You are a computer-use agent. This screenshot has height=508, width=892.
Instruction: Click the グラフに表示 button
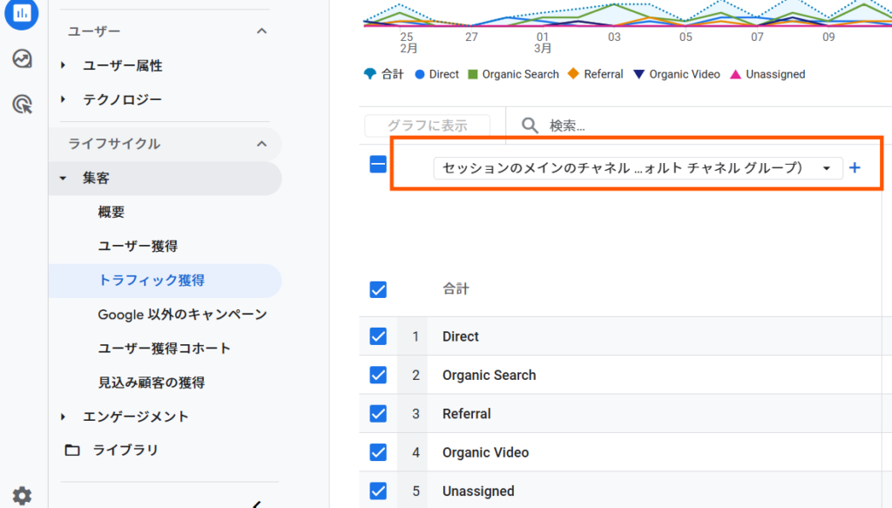[427, 125]
